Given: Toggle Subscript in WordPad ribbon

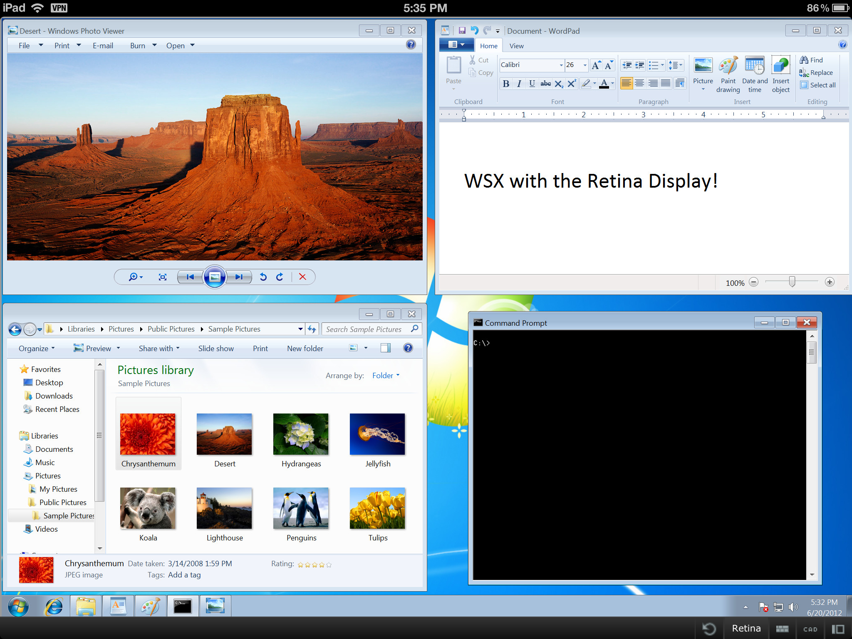Looking at the screenshot, I should point(559,84).
